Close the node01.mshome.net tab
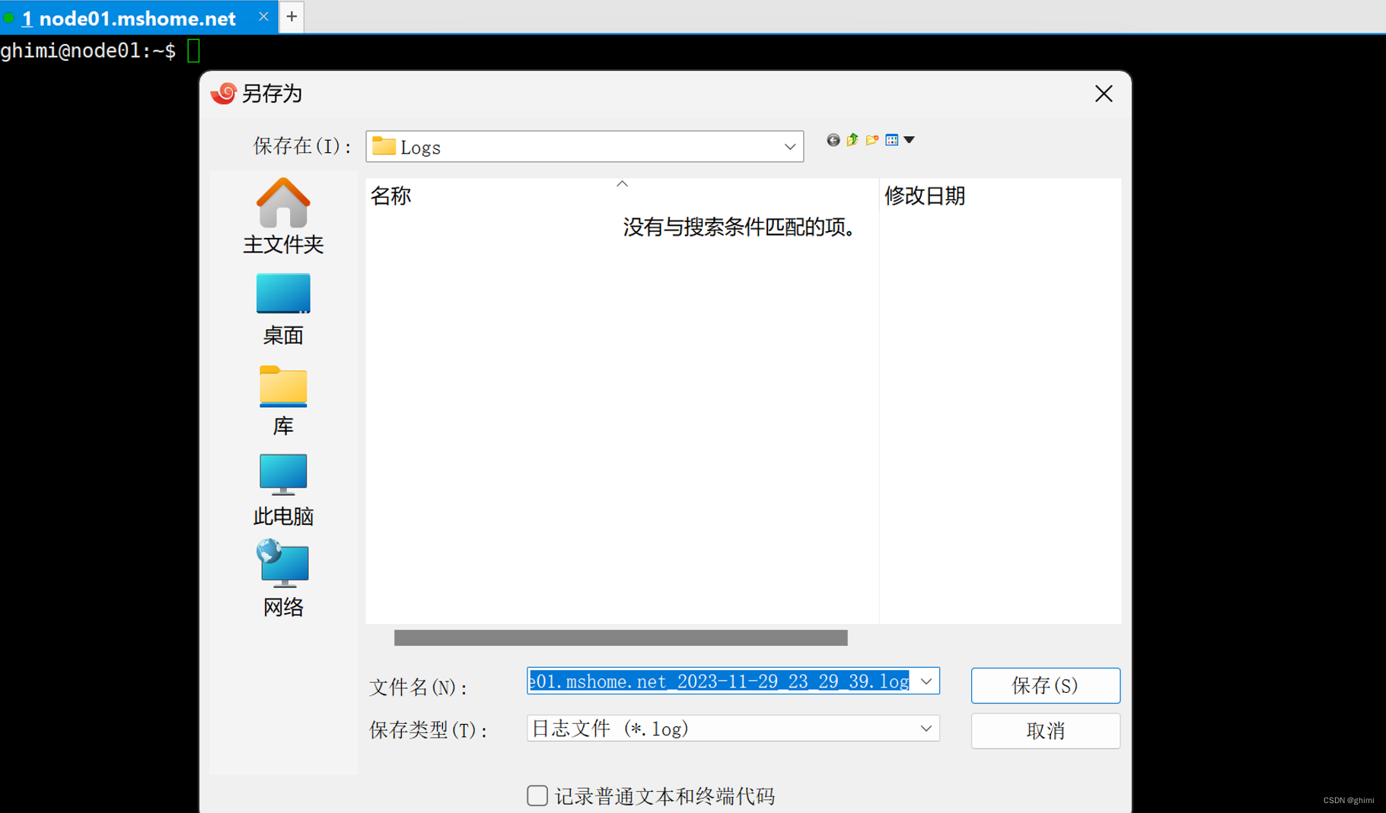1386x813 pixels. (263, 17)
